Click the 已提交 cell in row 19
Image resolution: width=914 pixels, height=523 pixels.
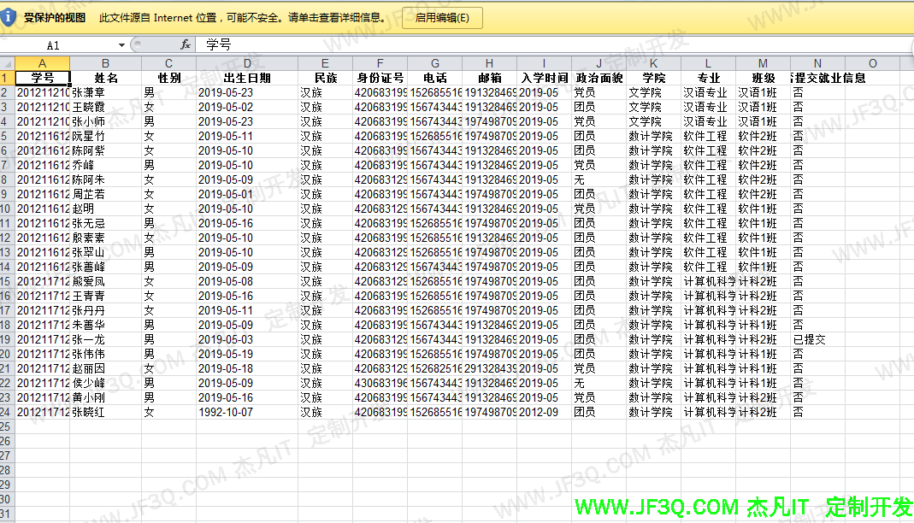tap(817, 339)
